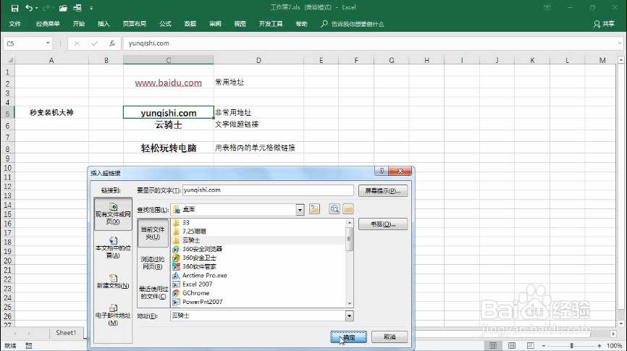
Task: Confirm formula entry checkmark icon
Action: tap(94, 43)
